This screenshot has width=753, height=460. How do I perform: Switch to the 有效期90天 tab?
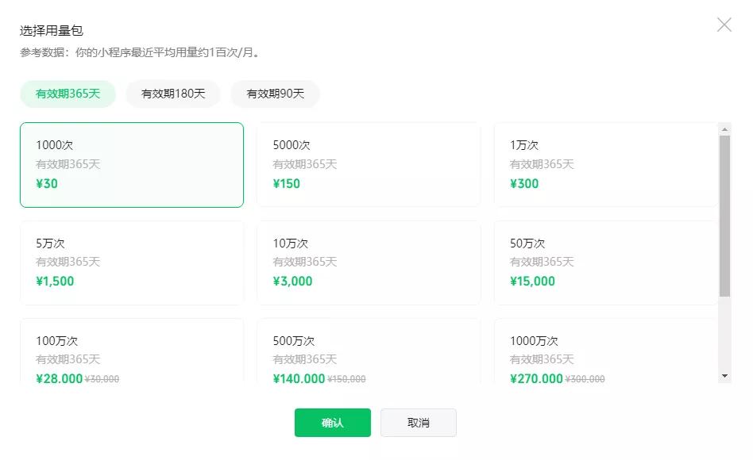coord(275,94)
